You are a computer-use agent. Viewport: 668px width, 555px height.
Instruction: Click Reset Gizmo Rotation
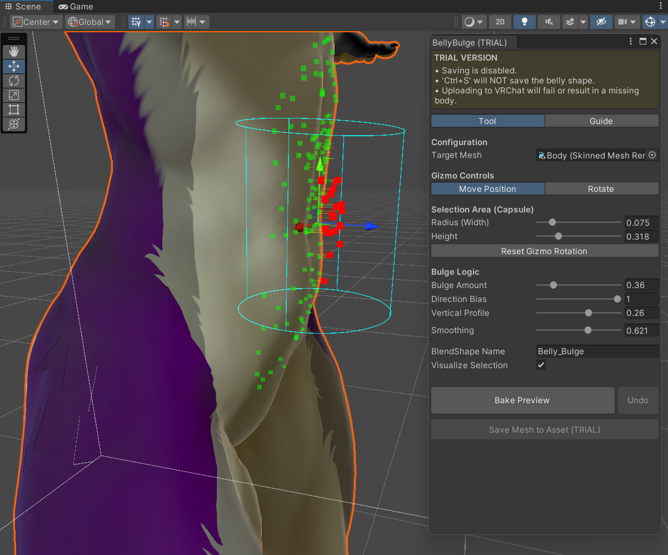[x=544, y=251]
